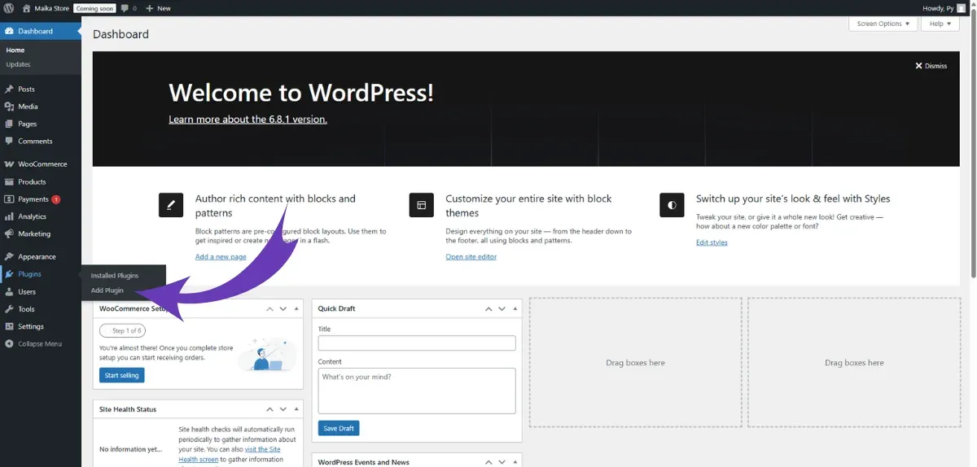Click the Users person icon
The width and height of the screenshot is (977, 467).
click(9, 292)
